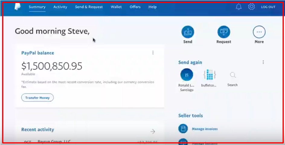Image resolution: width=285 pixels, height=145 pixels.
Task: View the Offers tab
Action: click(x=135, y=7)
